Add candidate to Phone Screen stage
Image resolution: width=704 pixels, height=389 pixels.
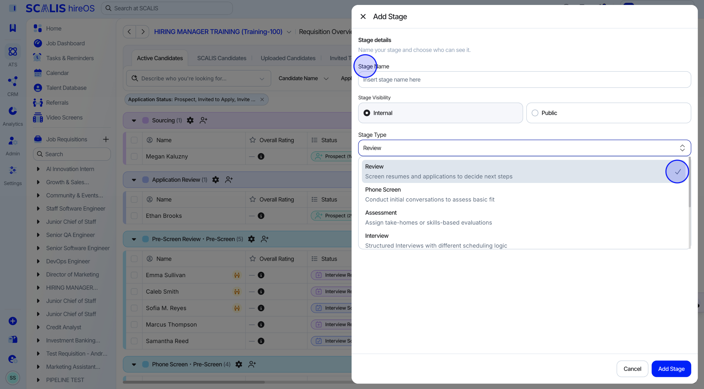pyautogui.click(x=252, y=364)
